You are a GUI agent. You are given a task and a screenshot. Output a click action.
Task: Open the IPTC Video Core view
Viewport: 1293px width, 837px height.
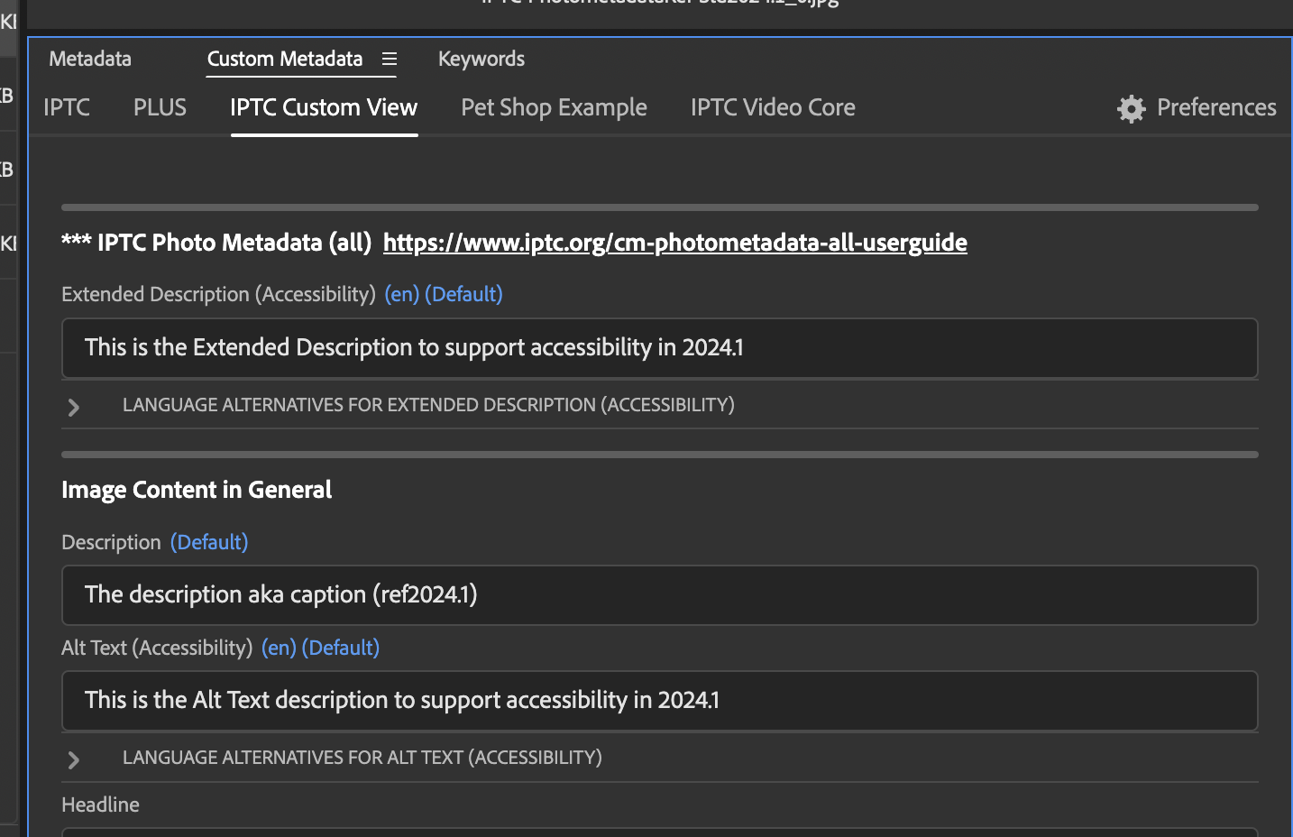(x=772, y=107)
